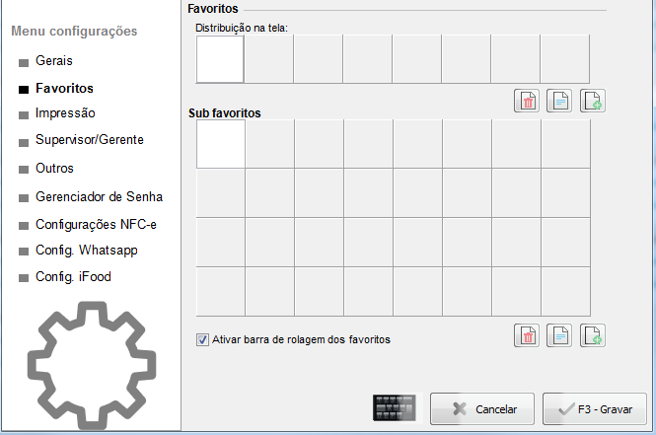Click the edit document icon under Favoritos grid

pyautogui.click(x=559, y=101)
